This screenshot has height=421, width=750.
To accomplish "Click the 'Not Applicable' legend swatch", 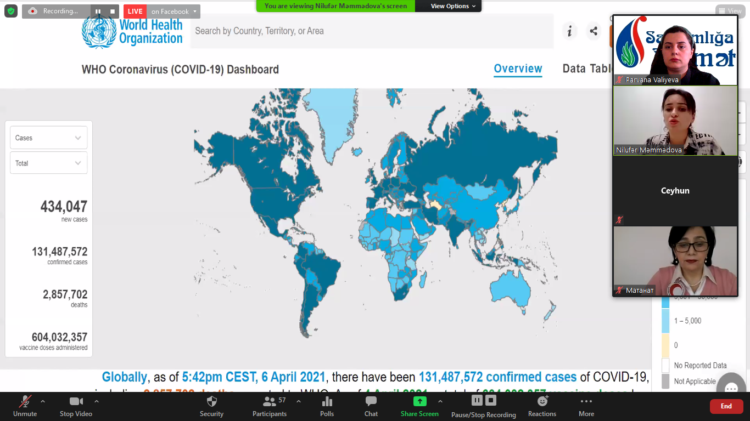I will click(665, 381).
